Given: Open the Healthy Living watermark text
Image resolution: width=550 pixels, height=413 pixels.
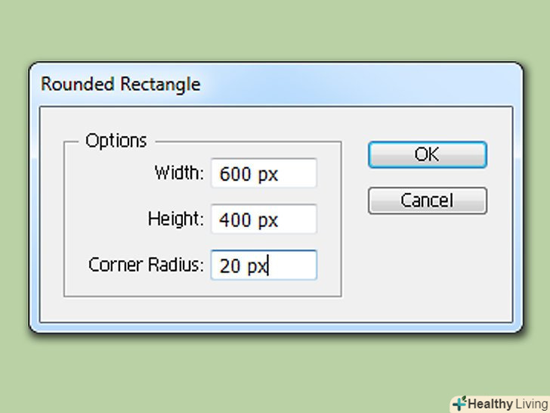Looking at the screenshot, I should [507, 404].
